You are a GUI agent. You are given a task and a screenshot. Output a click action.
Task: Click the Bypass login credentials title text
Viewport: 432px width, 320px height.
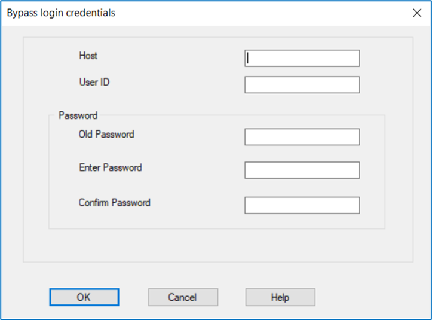coord(61,13)
